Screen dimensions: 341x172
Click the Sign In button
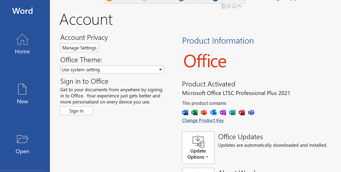tap(76, 111)
